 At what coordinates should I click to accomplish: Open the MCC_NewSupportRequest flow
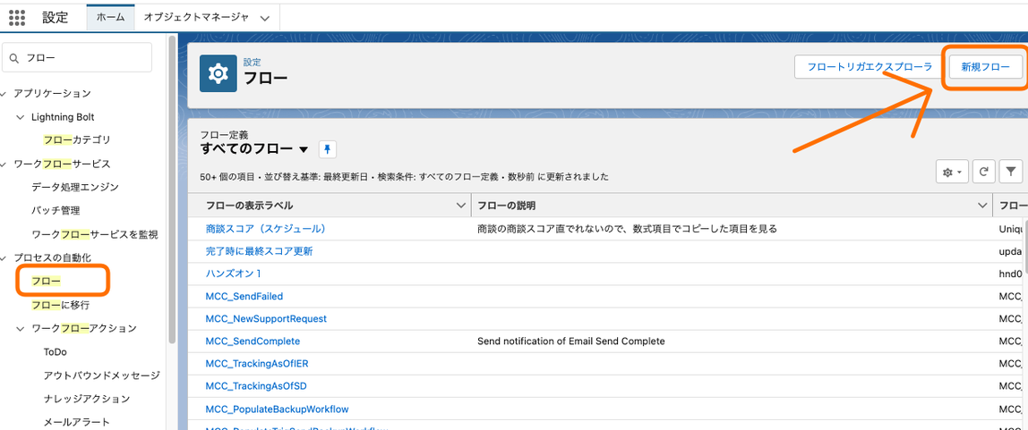tap(266, 319)
